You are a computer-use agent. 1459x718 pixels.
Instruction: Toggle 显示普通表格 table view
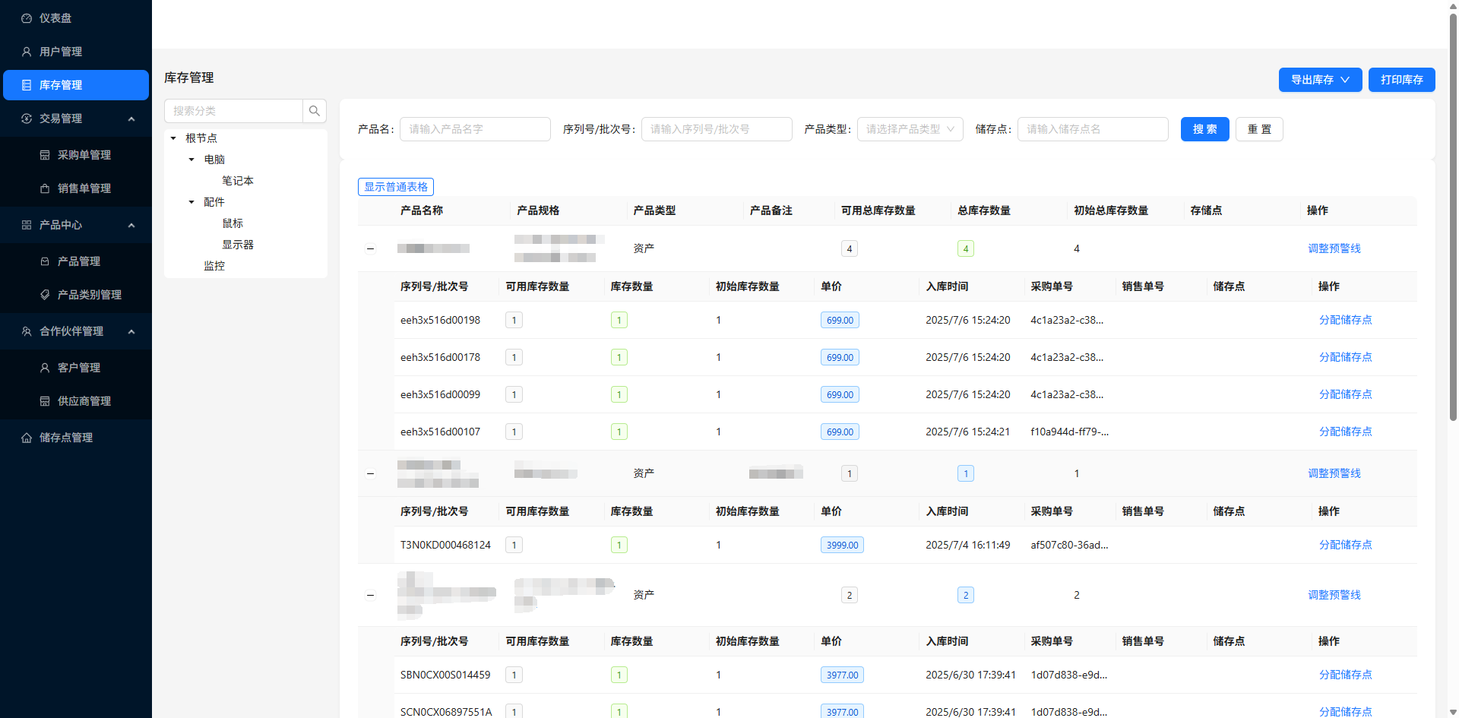click(x=395, y=187)
